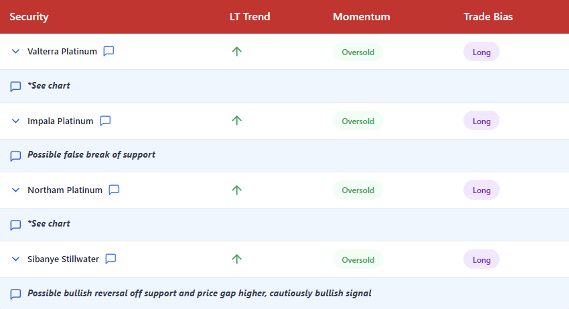
Task: Click the green trend arrow for Northam Platinum
Action: (237, 190)
